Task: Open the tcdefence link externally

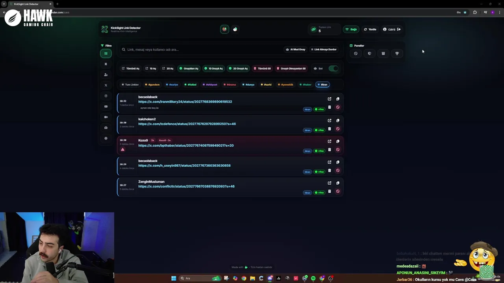Action: (x=330, y=121)
